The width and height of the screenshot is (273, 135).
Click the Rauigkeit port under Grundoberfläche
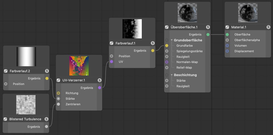(167, 57)
